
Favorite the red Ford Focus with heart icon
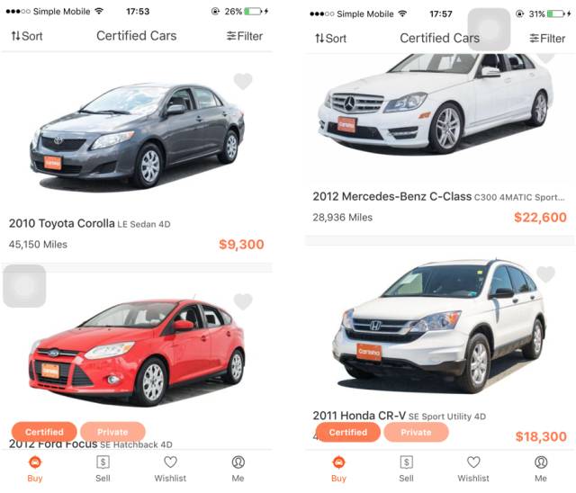point(243,301)
